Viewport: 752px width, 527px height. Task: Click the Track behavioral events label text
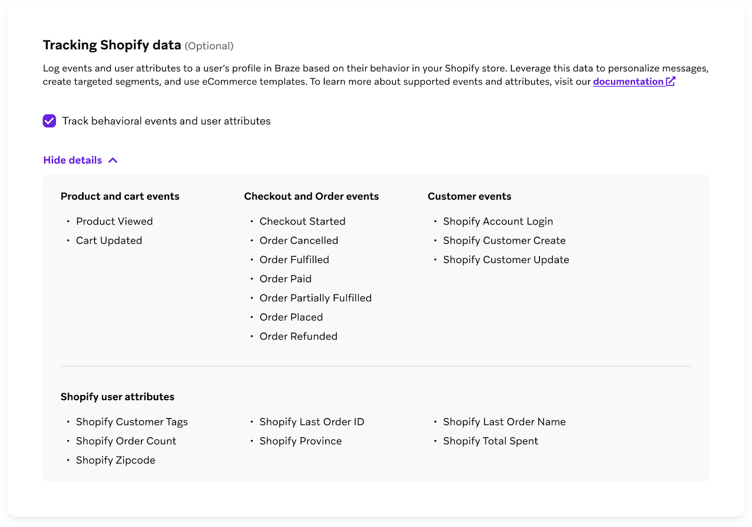pos(166,121)
